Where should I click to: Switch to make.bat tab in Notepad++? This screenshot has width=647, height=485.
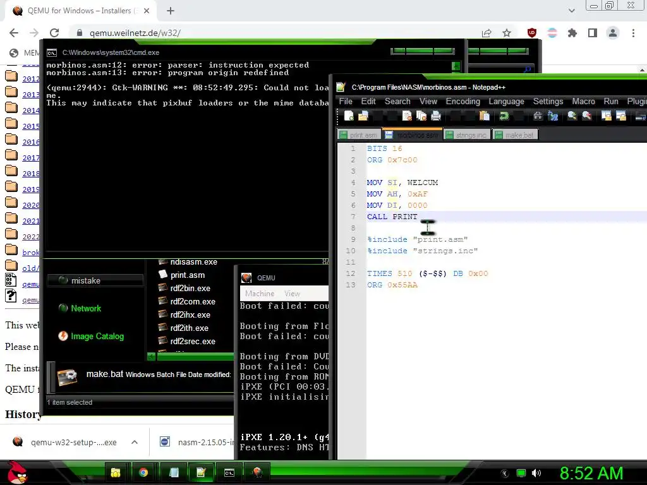[516, 135]
